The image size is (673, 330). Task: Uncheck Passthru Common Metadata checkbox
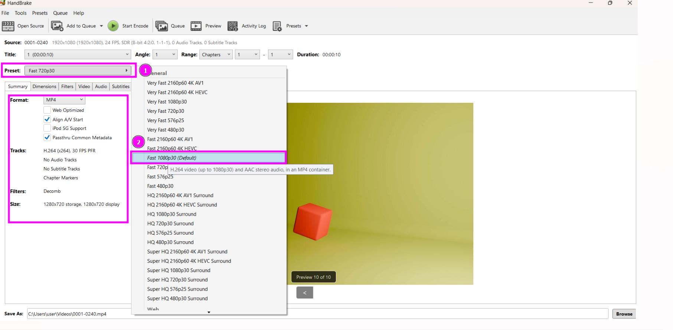click(47, 137)
